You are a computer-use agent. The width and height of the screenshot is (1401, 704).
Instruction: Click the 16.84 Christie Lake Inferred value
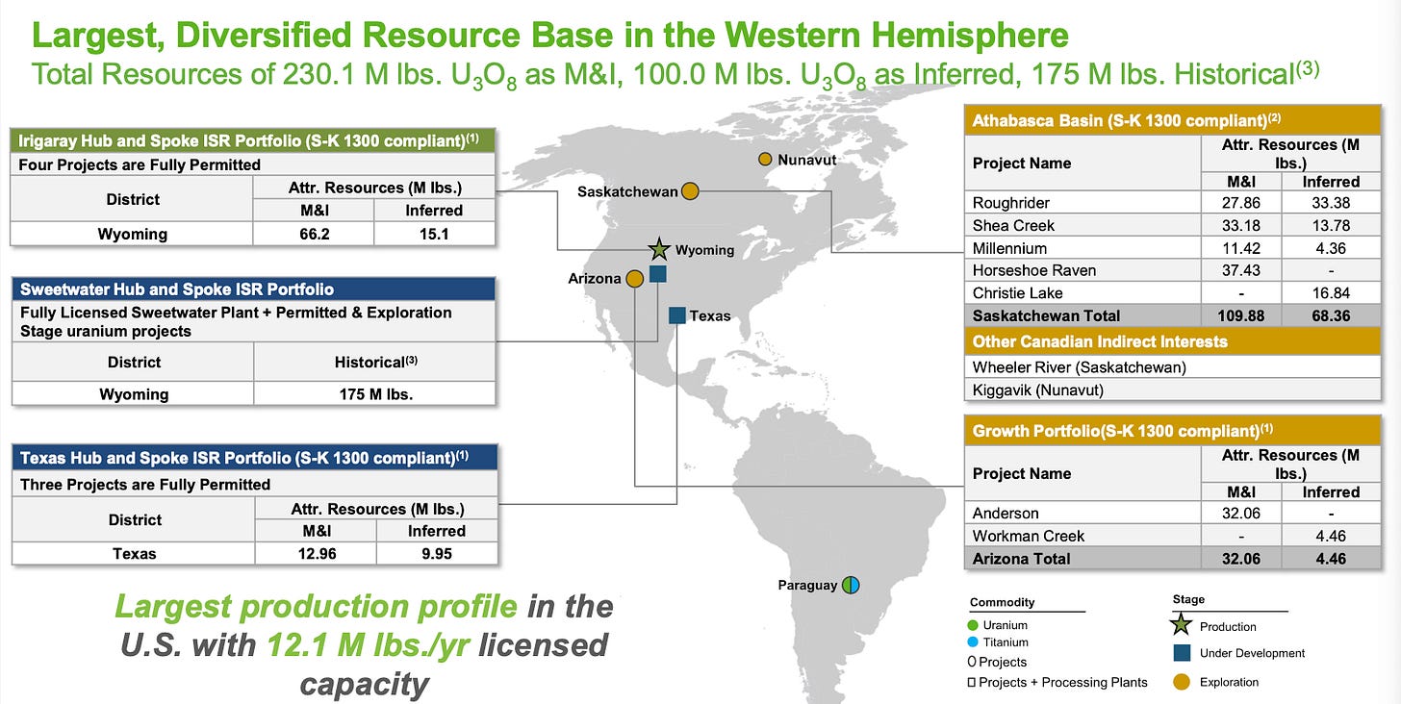(1331, 292)
